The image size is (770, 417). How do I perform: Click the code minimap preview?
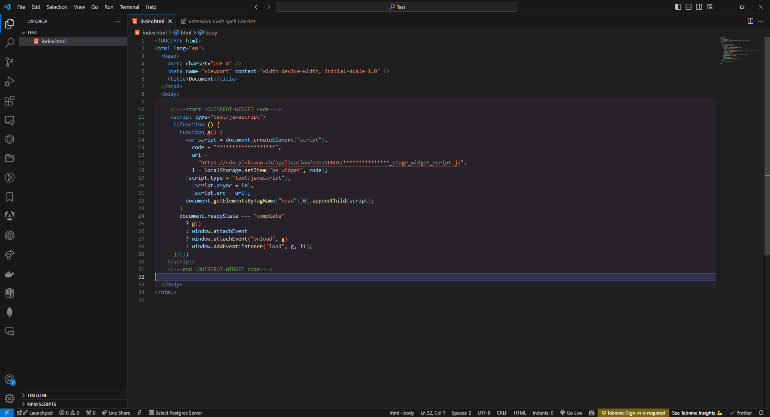click(740, 50)
